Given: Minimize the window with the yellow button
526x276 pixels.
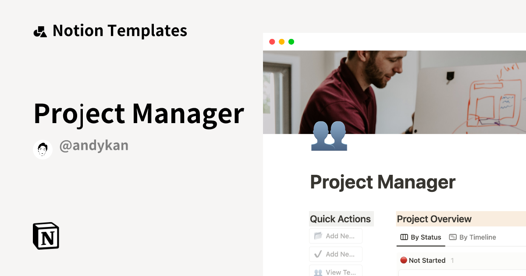Looking at the screenshot, I should pos(281,42).
